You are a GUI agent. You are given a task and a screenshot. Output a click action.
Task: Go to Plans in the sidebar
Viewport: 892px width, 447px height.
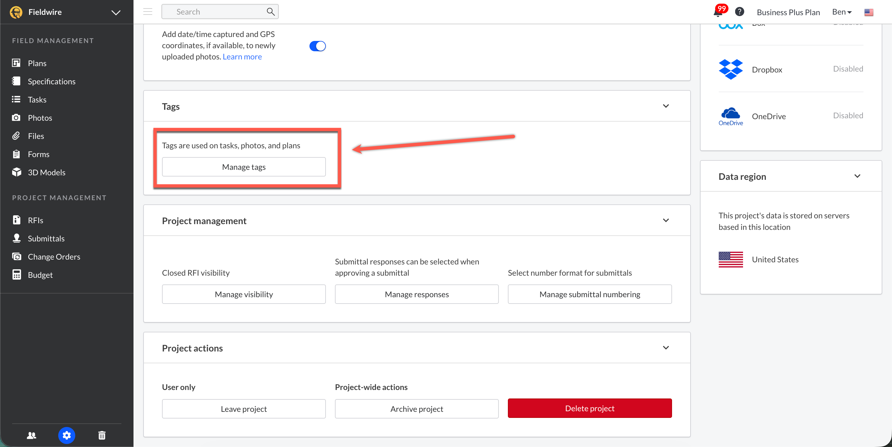pyautogui.click(x=37, y=63)
